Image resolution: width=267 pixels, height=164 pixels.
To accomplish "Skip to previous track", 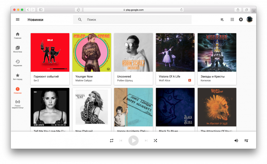I will tap(121, 140).
